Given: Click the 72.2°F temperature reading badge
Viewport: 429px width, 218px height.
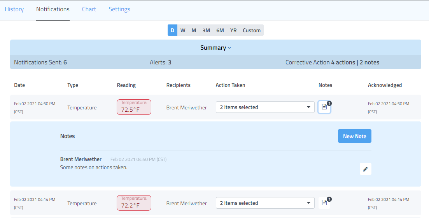Looking at the screenshot, I should click(134, 203).
